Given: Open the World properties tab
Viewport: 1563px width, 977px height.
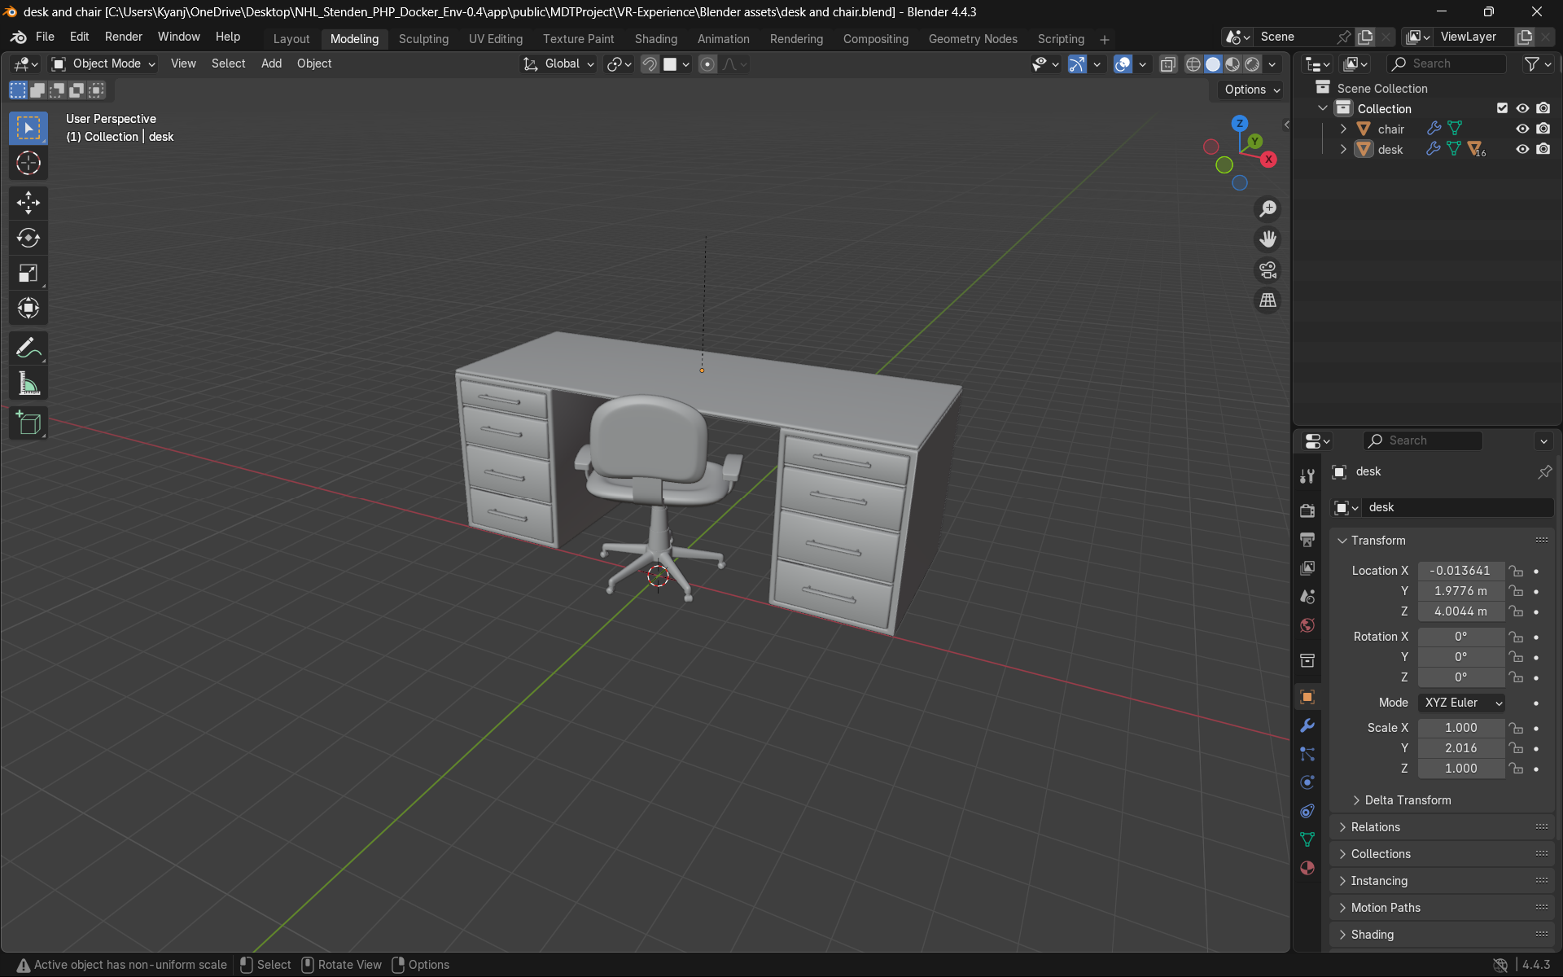Looking at the screenshot, I should click(x=1307, y=624).
